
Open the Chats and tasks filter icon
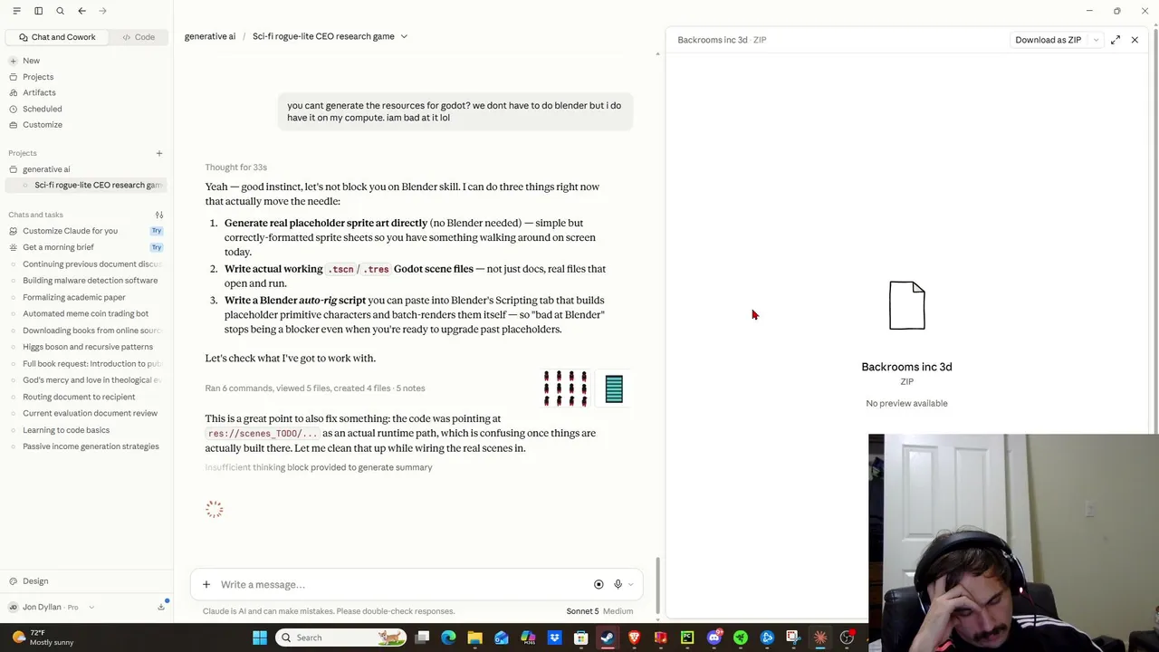(x=159, y=215)
